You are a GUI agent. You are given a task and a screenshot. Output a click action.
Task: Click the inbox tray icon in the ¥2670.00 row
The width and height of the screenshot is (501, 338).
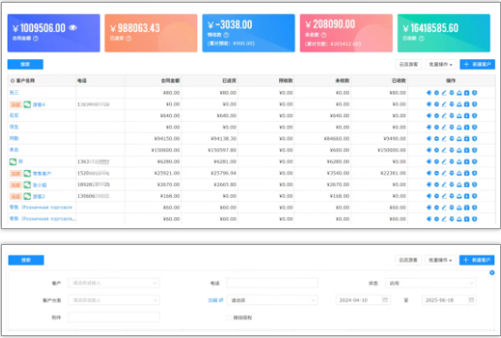459,184
